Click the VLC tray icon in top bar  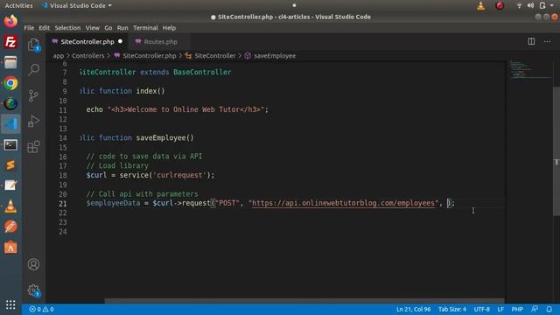pos(480,5)
